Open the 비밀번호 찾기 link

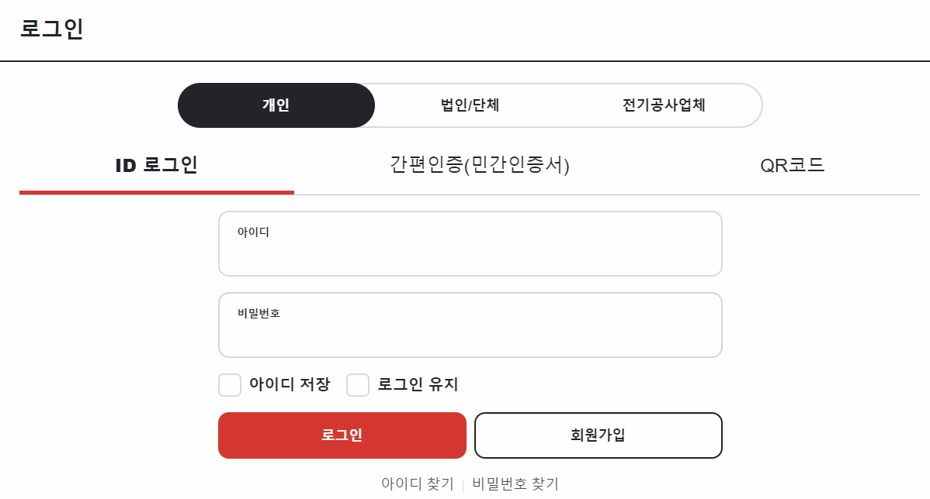515,483
